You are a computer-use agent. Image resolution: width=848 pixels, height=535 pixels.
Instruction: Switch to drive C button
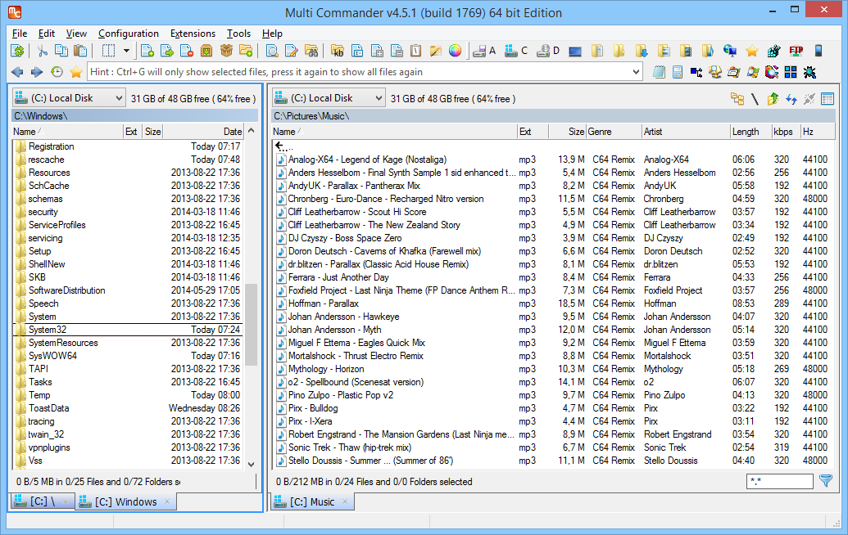click(516, 51)
